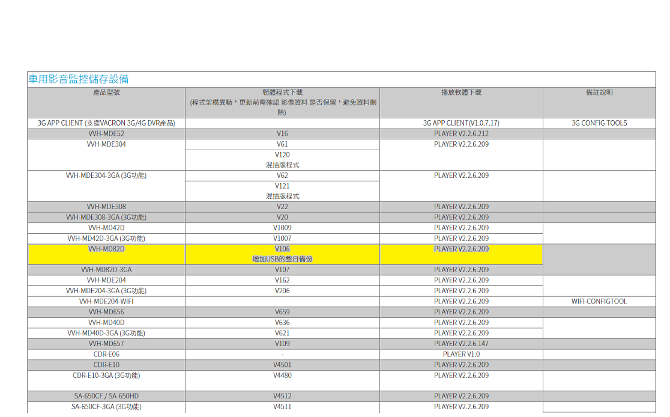Download firmware V4512 for SA-650CF / SA-650HD
The width and height of the screenshot is (670, 417).
(282, 397)
